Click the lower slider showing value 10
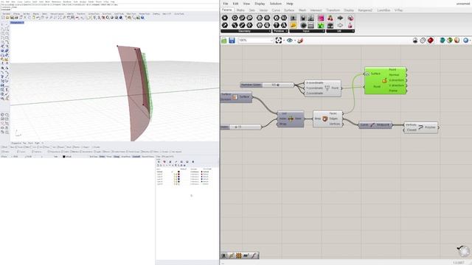 241,127
